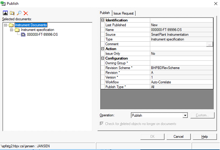Image resolution: width=220 pixels, height=150 pixels.
Task: Click the Owning Group value field
Action: click(x=181, y=63)
